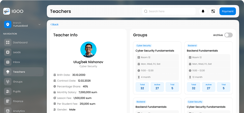
Task: Open the top Backend Fundamentals group card
Action: point(209,68)
